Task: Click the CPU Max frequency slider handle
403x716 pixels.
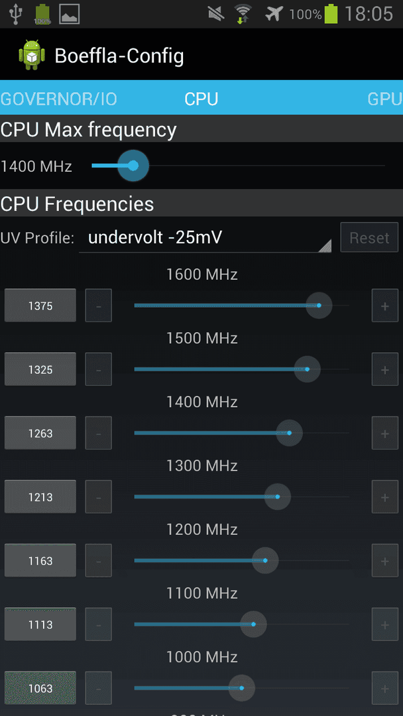Action: pos(133,165)
